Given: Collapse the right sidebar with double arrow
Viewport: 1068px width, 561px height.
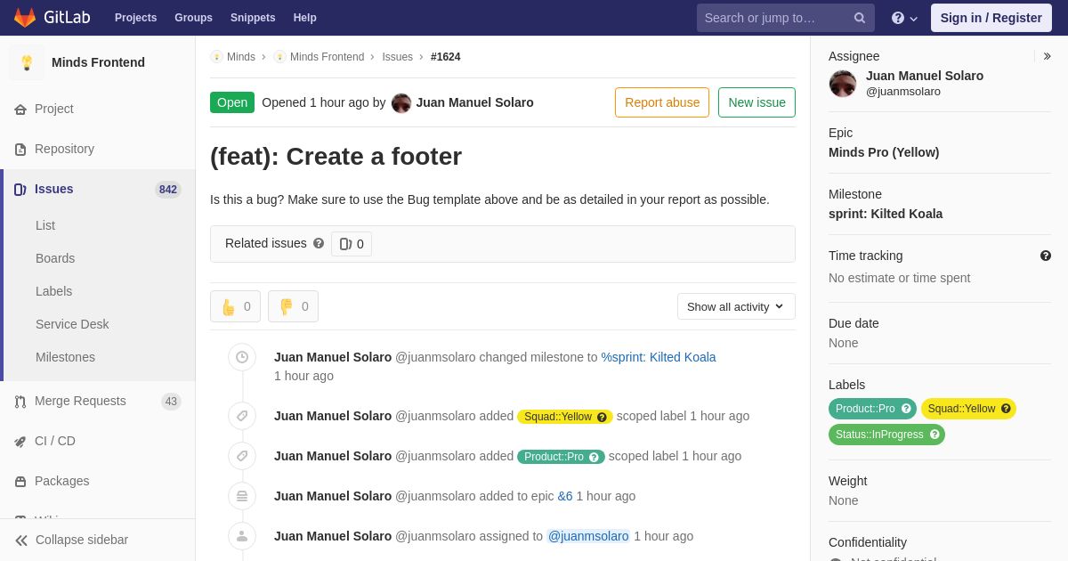Looking at the screenshot, I should click(1047, 56).
